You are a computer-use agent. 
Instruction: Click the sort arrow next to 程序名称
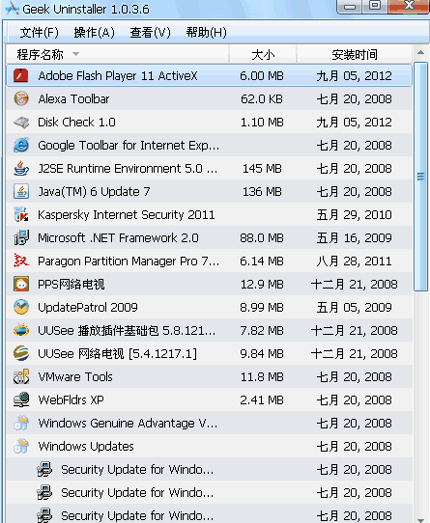point(75,54)
